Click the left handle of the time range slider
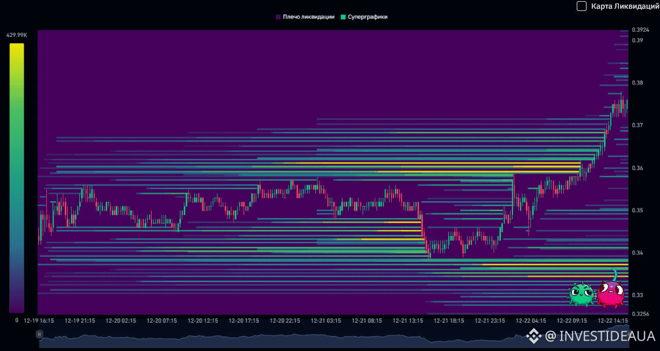The image size is (660, 351). pyautogui.click(x=39, y=334)
